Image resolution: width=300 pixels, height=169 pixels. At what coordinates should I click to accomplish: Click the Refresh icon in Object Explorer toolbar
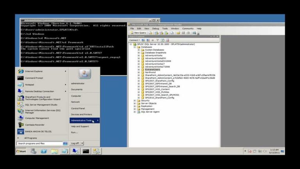click(x=162, y=40)
